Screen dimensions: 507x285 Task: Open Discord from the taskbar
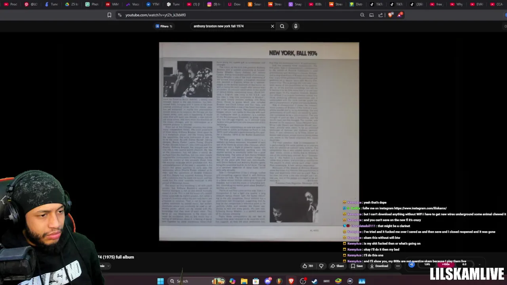pos(268,281)
